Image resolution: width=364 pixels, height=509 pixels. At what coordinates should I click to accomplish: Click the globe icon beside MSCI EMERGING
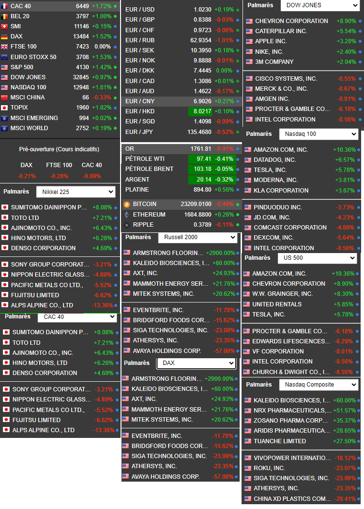[x=4, y=118]
